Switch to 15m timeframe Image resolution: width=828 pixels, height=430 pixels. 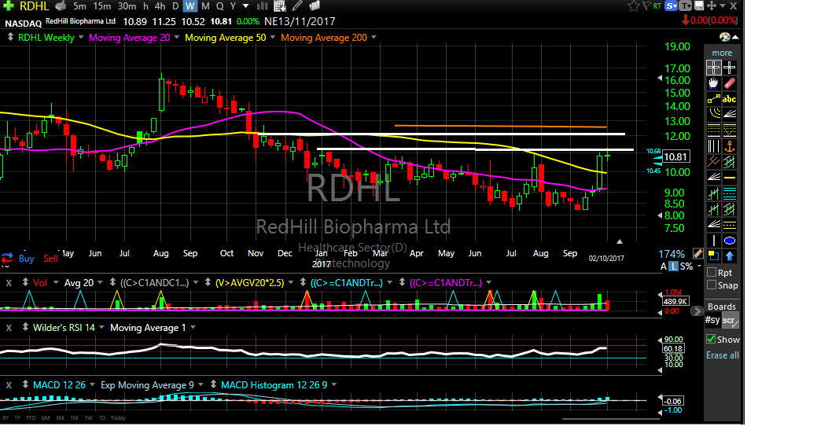click(x=102, y=6)
